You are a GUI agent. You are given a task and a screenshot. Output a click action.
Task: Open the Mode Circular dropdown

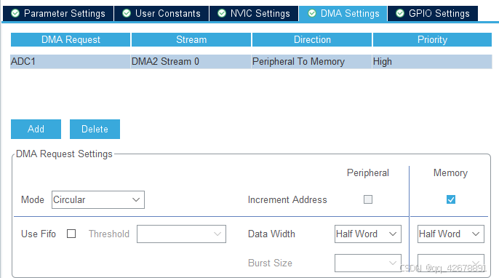pyautogui.click(x=98, y=199)
